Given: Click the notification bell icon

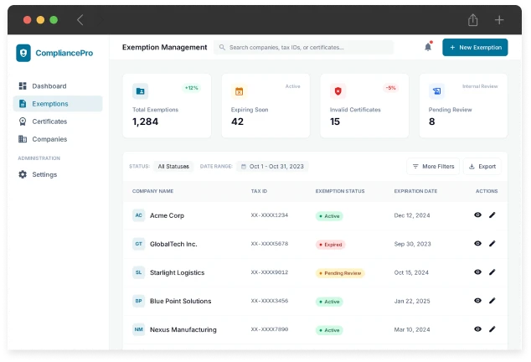Looking at the screenshot, I should (x=428, y=48).
